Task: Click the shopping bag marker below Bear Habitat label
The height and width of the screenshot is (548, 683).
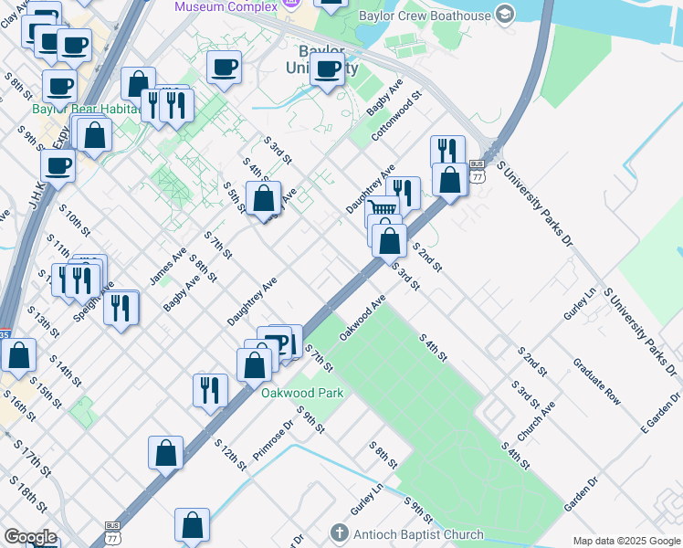Action: (x=94, y=135)
